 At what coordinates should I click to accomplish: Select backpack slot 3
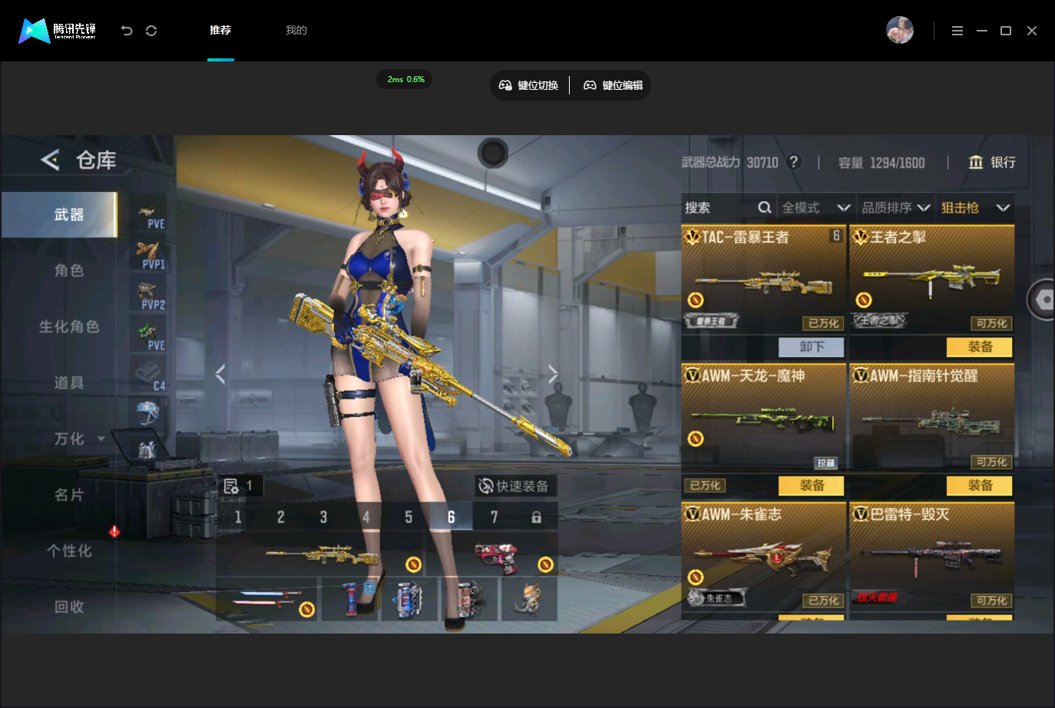tap(323, 518)
